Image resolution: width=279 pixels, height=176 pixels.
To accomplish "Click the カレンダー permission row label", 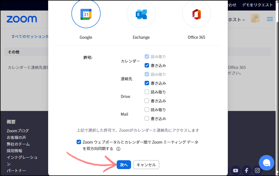I will (131, 61).
